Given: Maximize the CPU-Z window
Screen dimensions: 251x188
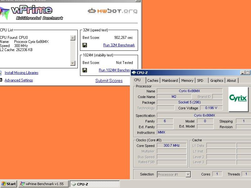Looking at the screenshot, I should point(248,73).
